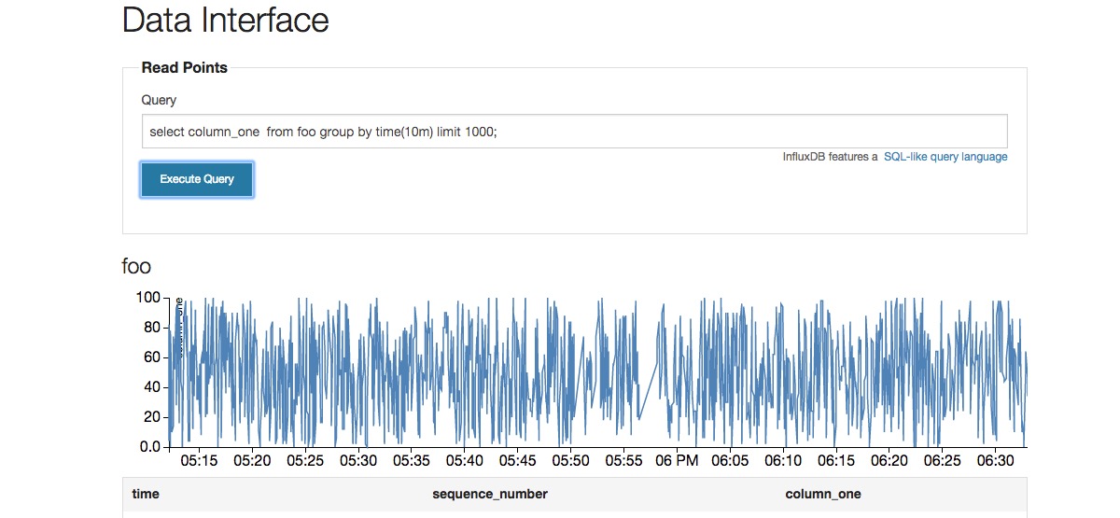Click the 05:15 x-axis tick label
The height and width of the screenshot is (518, 1120).
(x=199, y=461)
